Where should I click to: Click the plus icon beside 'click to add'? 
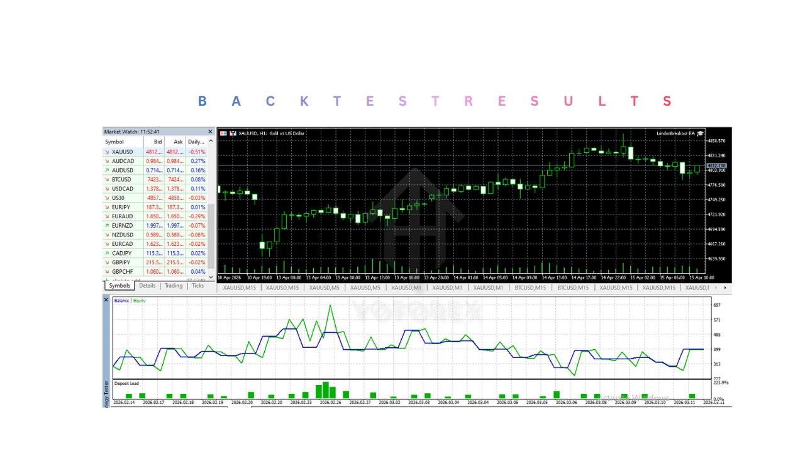[x=107, y=279]
